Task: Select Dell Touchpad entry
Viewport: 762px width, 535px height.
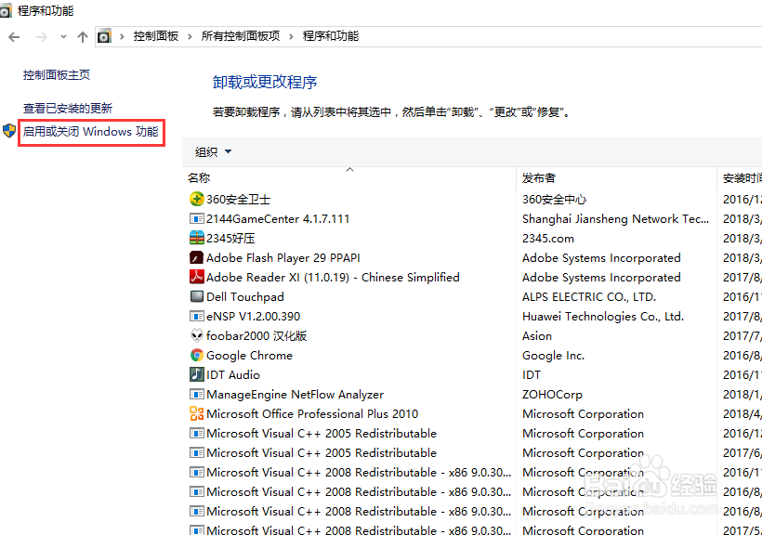Action: pos(245,296)
